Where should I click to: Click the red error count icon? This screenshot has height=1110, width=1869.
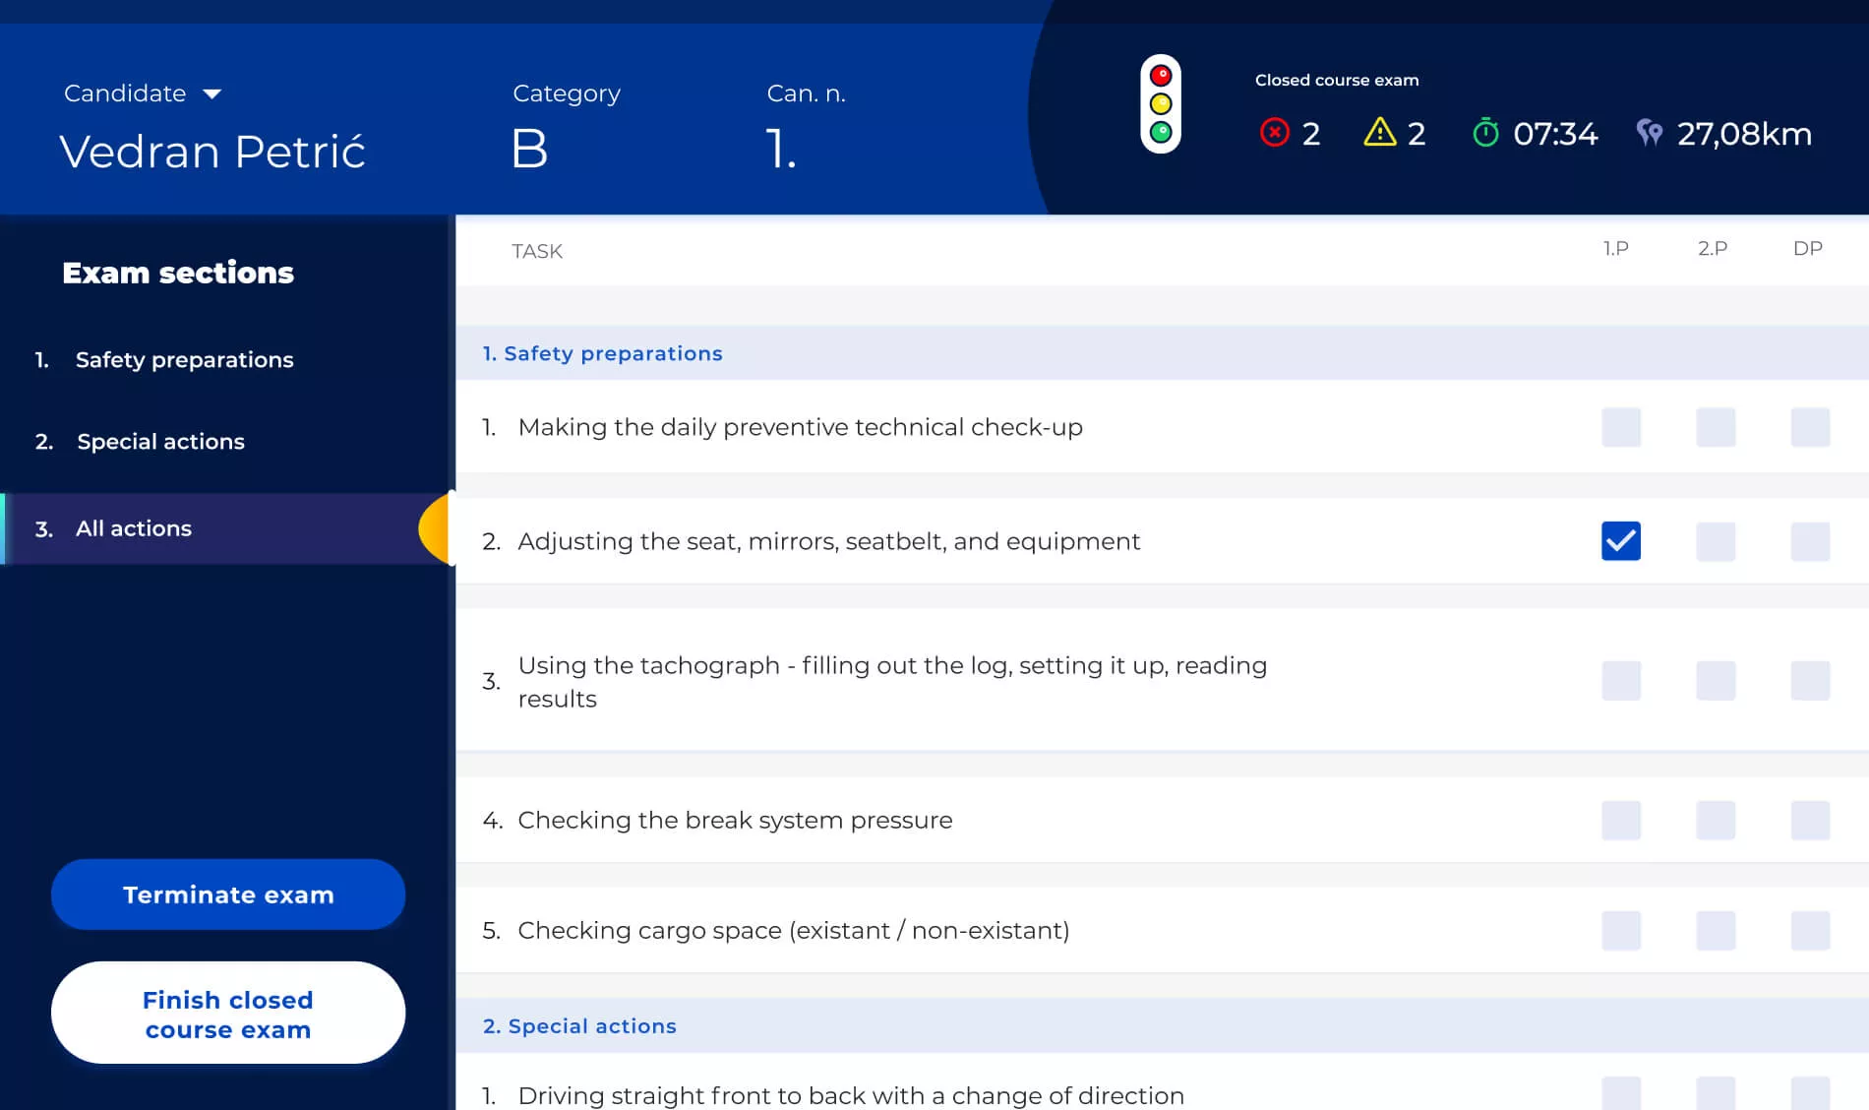1274,132
